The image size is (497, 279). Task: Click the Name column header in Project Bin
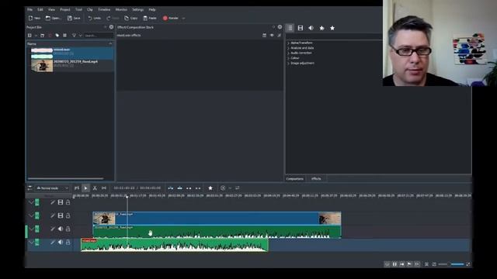(x=70, y=43)
